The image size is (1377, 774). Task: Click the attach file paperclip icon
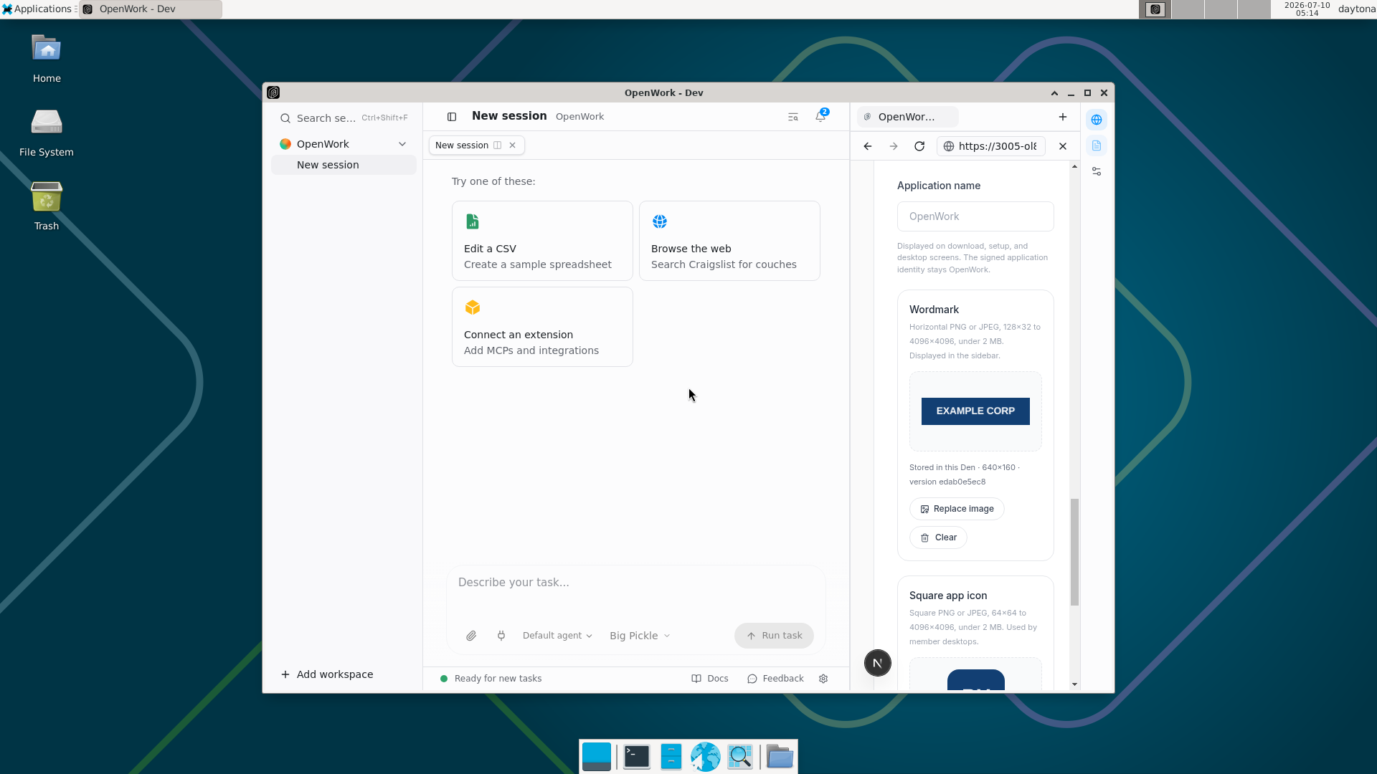click(471, 636)
